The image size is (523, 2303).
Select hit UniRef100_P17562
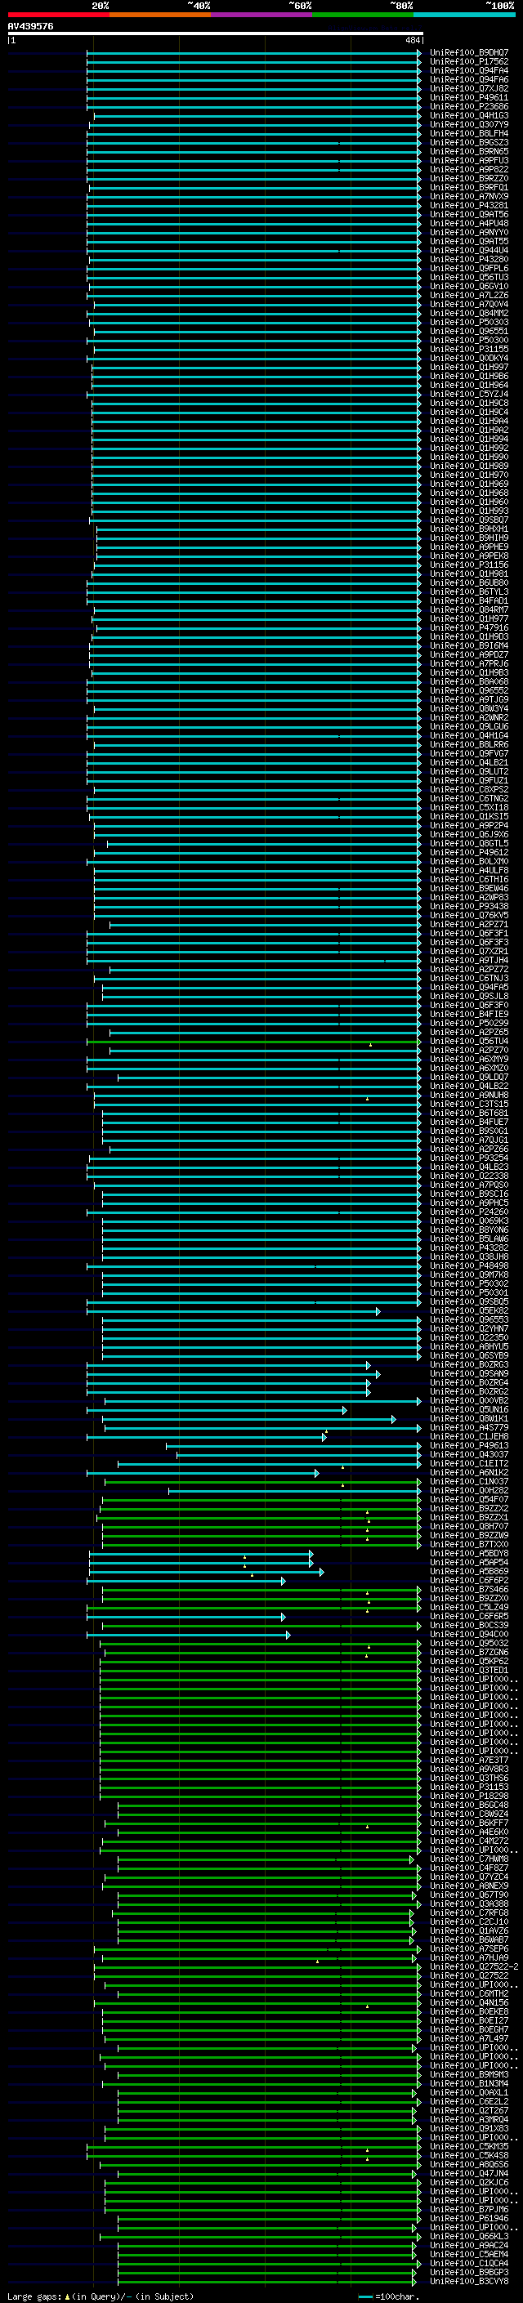pos(468,62)
